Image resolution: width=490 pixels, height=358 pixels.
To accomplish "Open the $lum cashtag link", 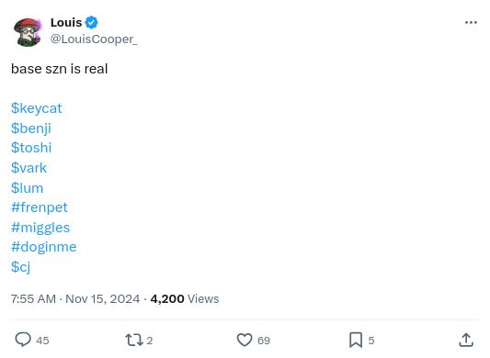I will coord(28,188).
